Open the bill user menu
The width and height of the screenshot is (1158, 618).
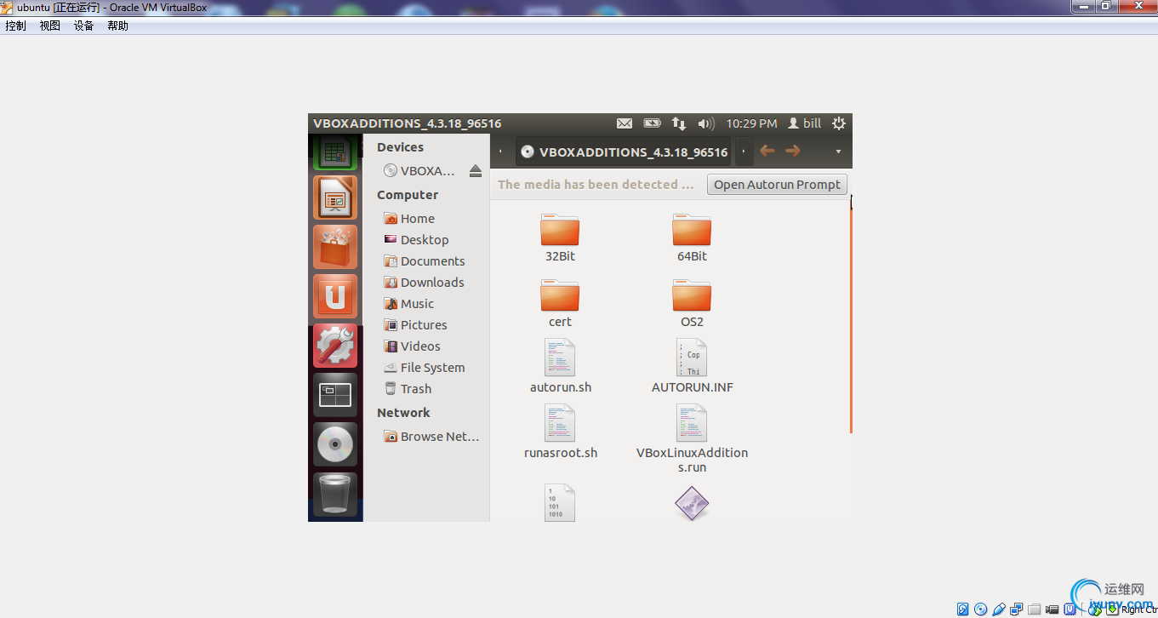tap(805, 123)
